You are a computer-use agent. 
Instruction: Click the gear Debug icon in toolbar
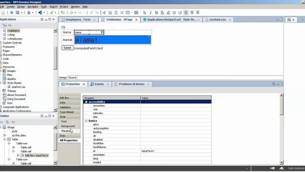(29, 13)
